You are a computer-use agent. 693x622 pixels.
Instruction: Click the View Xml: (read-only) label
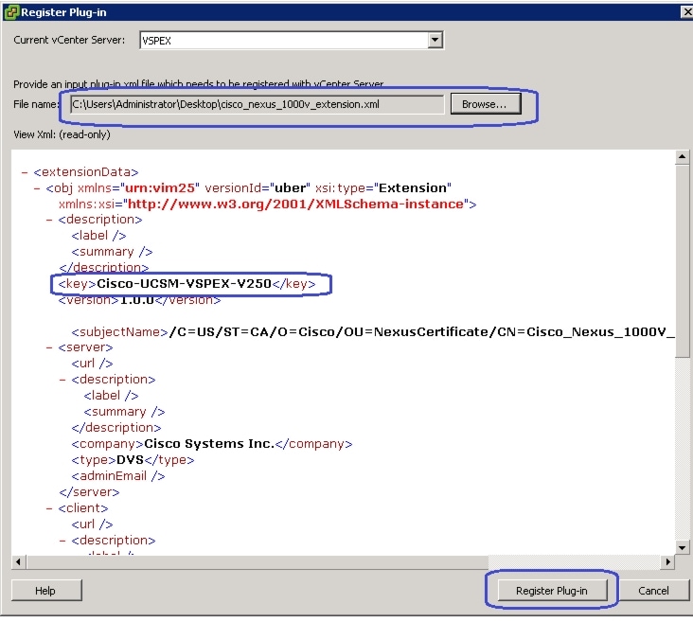[62, 134]
